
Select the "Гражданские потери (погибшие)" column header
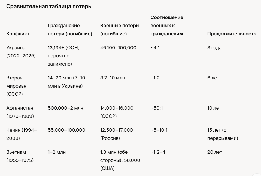click(70, 30)
